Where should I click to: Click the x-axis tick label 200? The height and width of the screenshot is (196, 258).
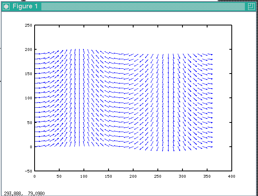133,177
